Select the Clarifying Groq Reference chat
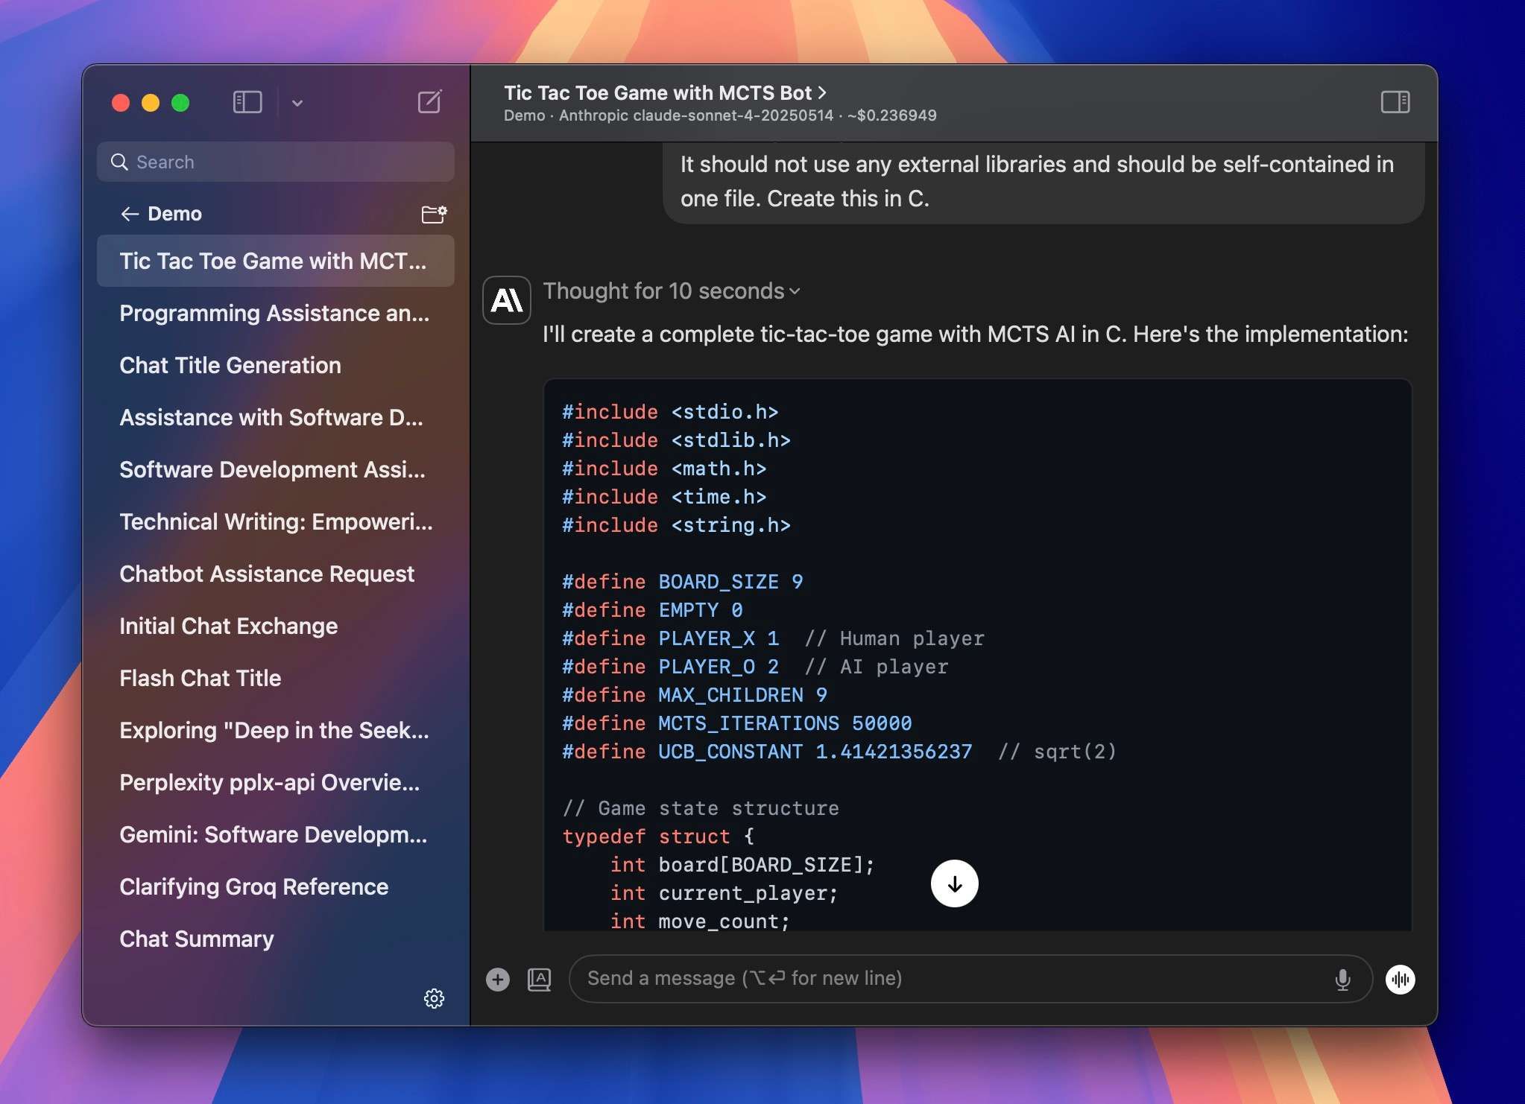The height and width of the screenshot is (1104, 1525). (x=253, y=886)
